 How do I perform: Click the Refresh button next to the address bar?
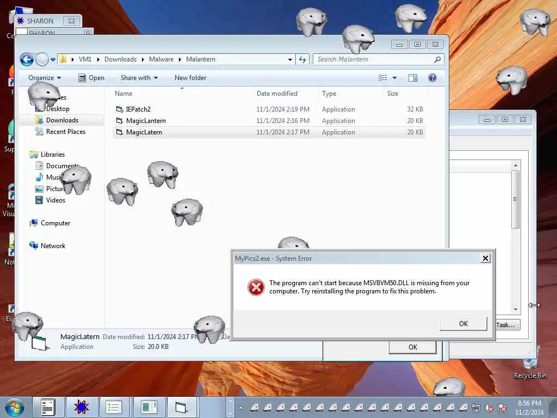[x=302, y=59]
